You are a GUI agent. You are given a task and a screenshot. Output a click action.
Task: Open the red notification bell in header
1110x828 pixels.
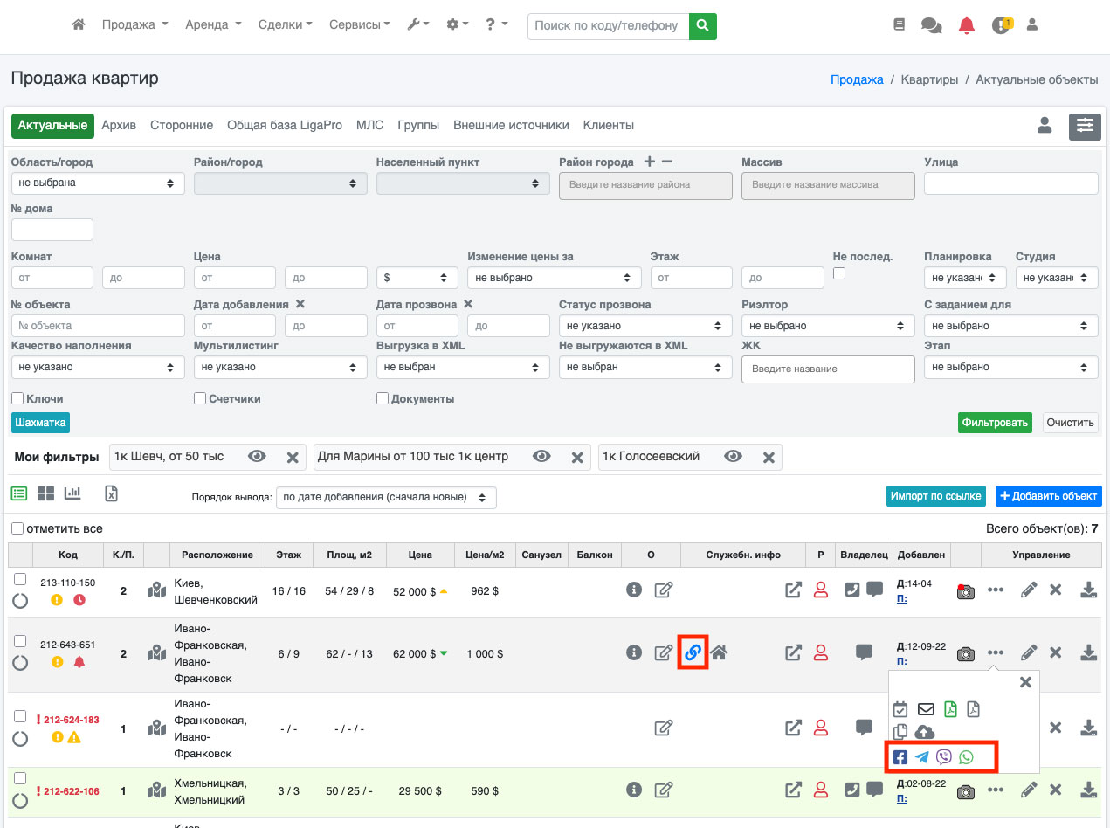[966, 25]
